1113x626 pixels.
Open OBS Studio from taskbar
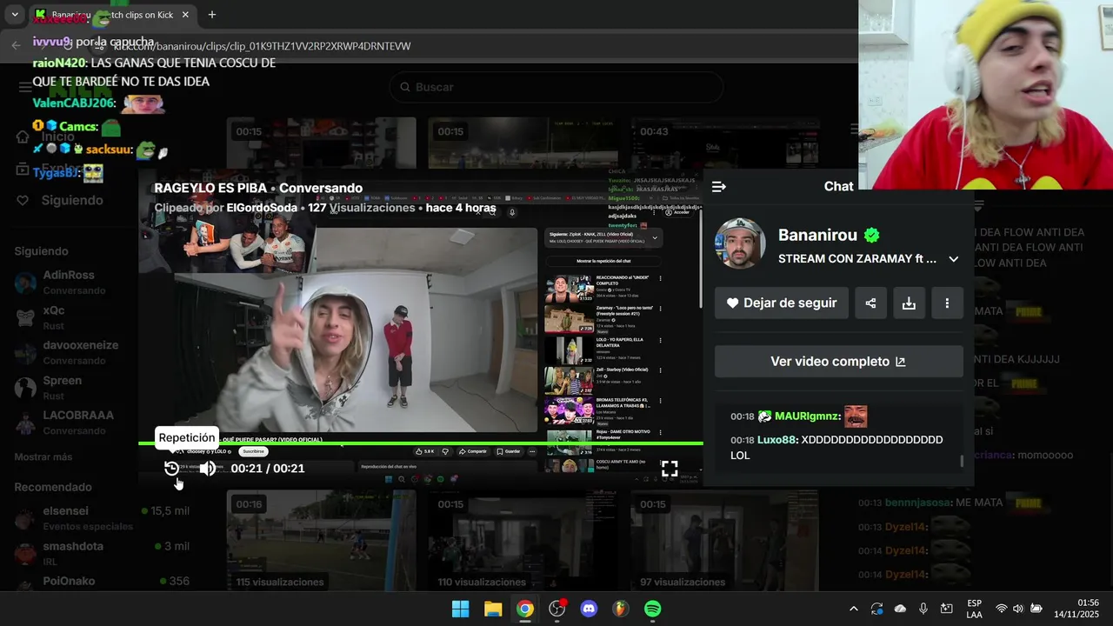click(x=557, y=609)
